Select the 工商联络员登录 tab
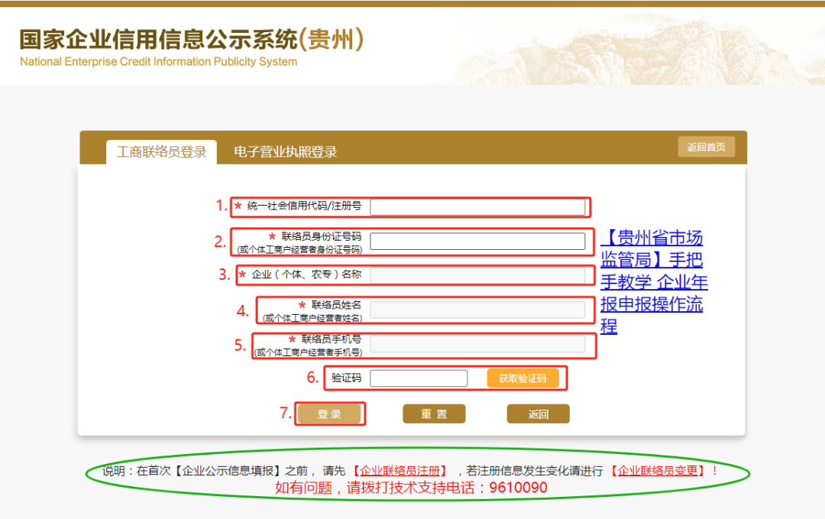Image resolution: width=825 pixels, height=519 pixels. [162, 151]
